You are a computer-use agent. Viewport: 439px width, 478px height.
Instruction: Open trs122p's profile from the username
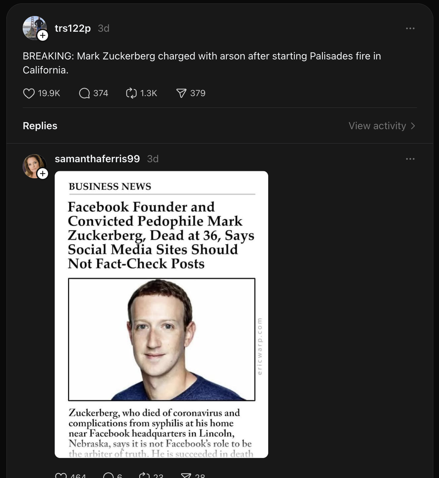click(x=72, y=28)
